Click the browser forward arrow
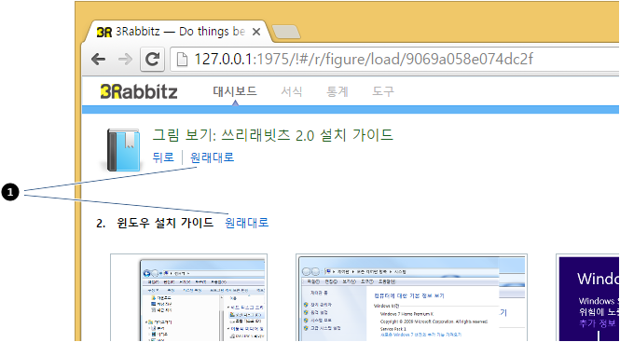This screenshot has height=342, width=620. pyautogui.click(x=126, y=60)
